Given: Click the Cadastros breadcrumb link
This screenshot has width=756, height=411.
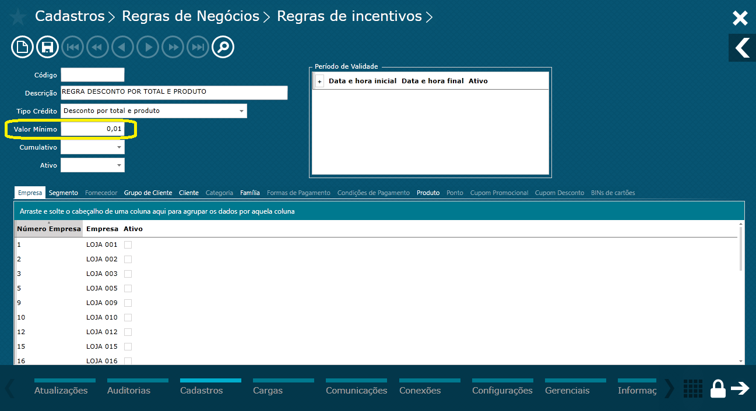Looking at the screenshot, I should (x=70, y=16).
